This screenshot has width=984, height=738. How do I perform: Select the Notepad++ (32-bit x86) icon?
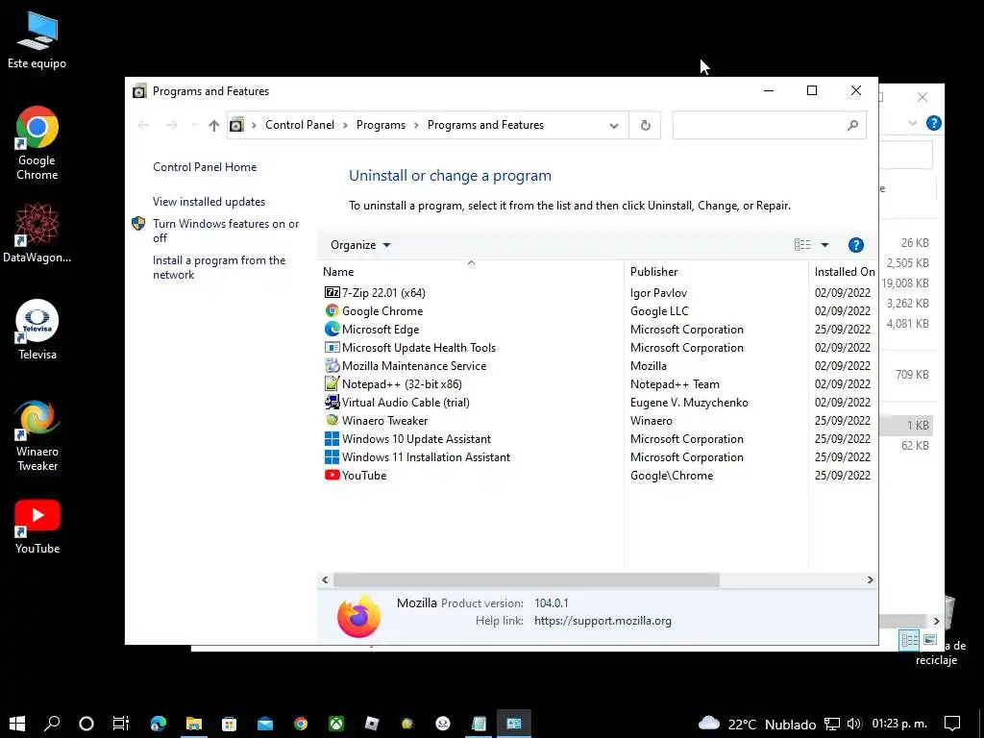point(332,383)
